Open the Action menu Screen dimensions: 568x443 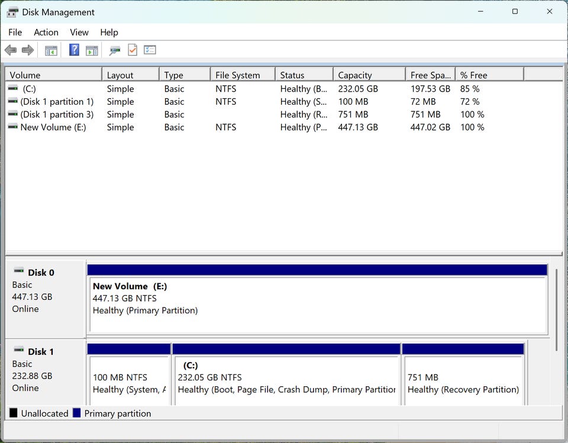[x=46, y=33]
